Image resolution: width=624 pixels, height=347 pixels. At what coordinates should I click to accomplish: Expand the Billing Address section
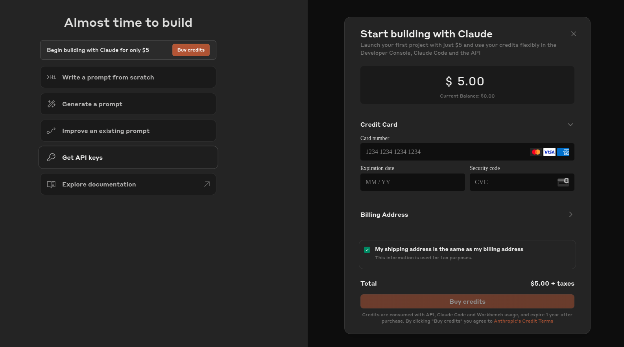tap(570, 214)
